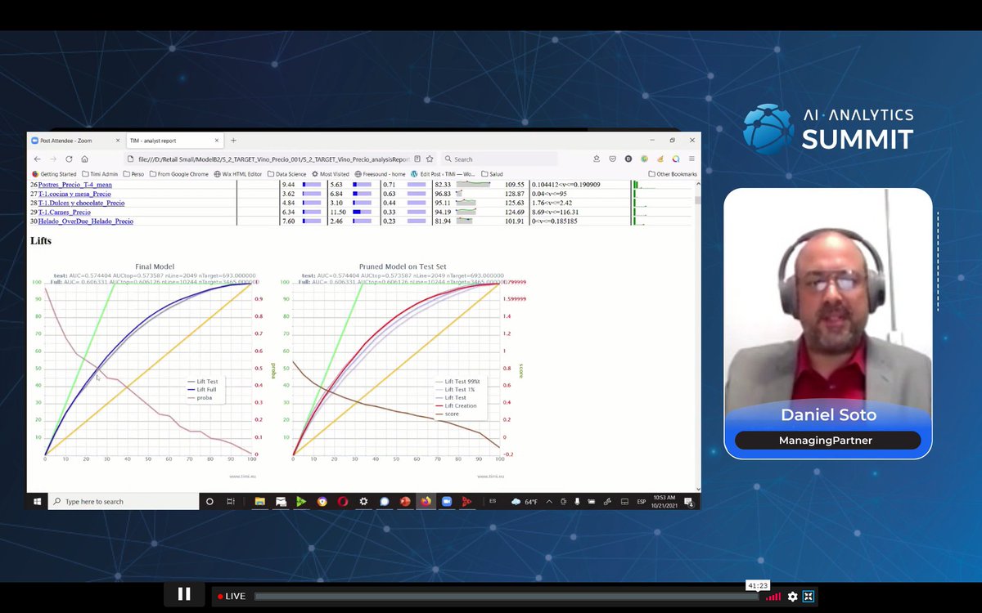The image size is (982, 613).
Task: Open Getting Started bookmark
Action: tap(54, 174)
